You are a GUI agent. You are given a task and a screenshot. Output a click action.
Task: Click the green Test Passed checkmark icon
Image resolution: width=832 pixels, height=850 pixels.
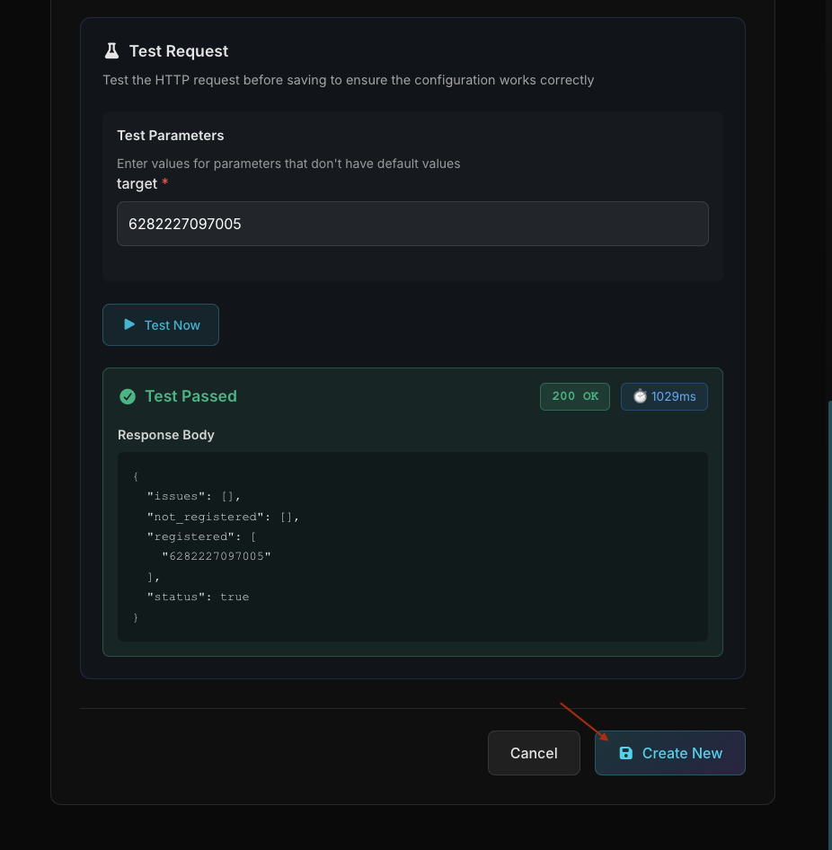128,396
